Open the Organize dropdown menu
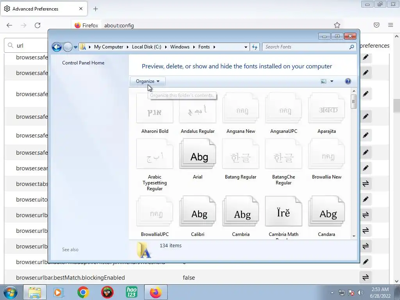 click(148, 81)
